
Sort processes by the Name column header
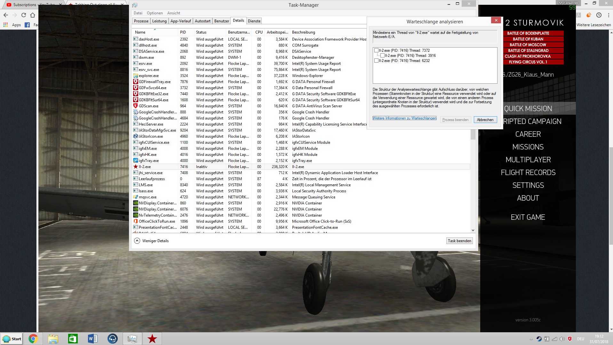[140, 32]
